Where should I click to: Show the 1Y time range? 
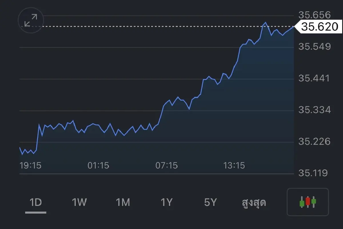point(167,202)
